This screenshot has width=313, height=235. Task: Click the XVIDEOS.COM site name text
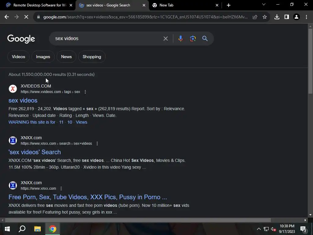[x=36, y=86]
